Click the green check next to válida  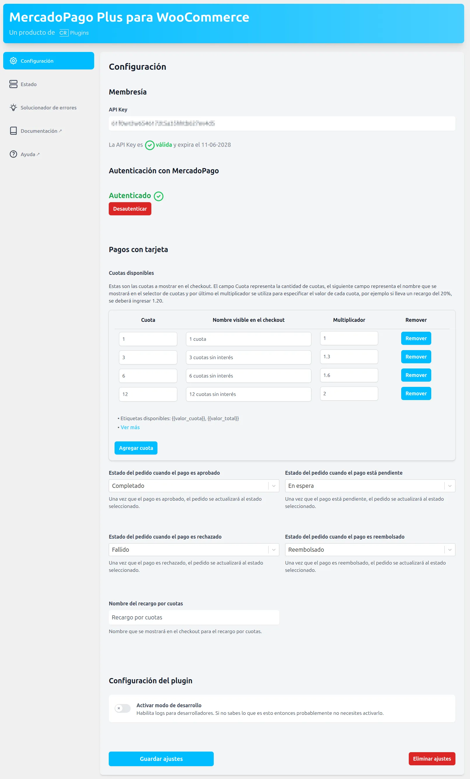click(x=149, y=145)
